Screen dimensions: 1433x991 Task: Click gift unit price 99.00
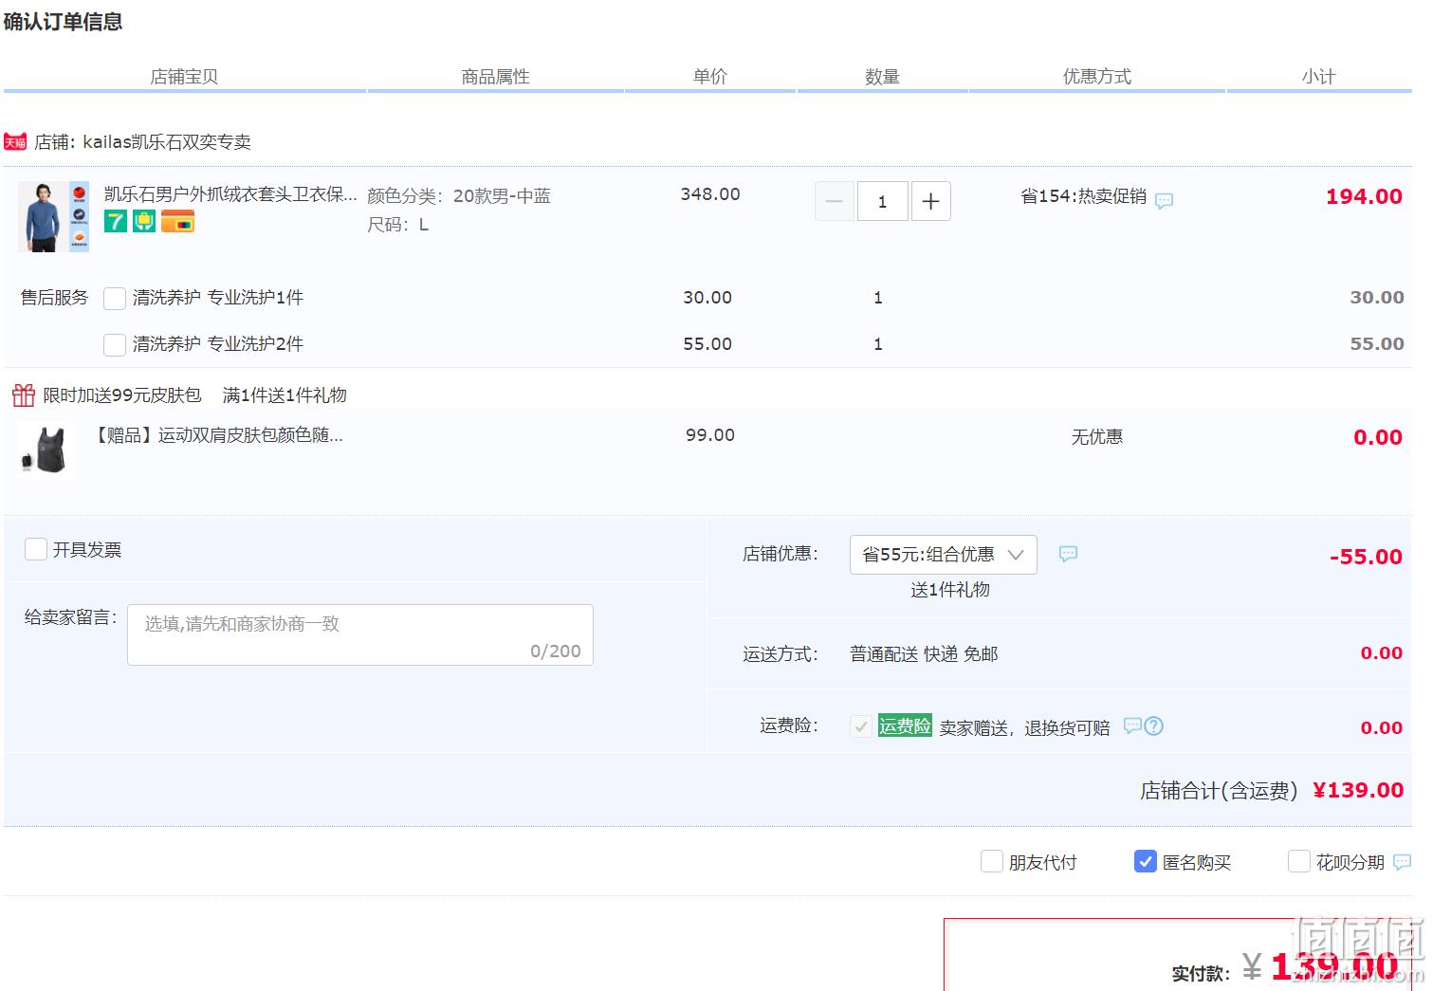[710, 435]
